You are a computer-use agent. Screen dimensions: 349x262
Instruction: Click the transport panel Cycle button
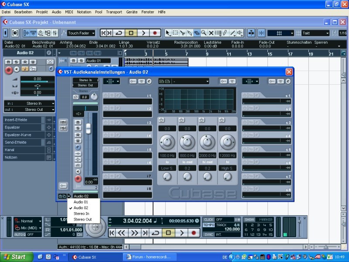pos(155,233)
